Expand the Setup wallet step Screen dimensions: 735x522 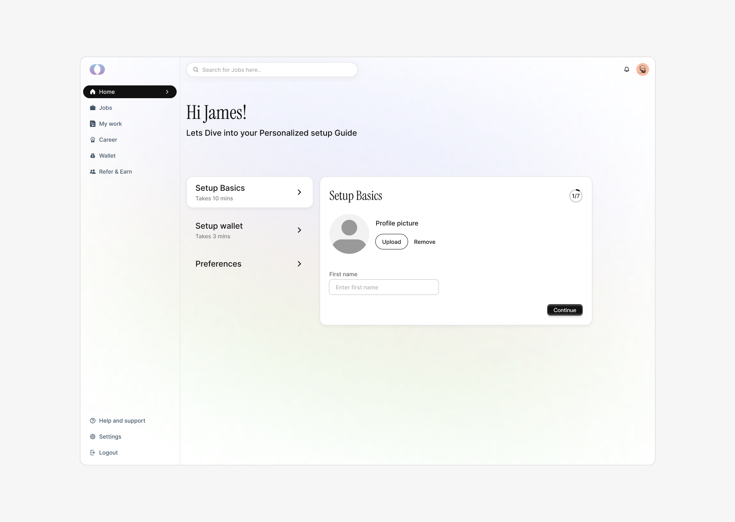(x=249, y=230)
